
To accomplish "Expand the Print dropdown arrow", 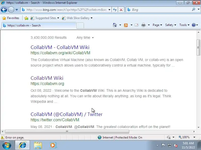I will (149, 25).
